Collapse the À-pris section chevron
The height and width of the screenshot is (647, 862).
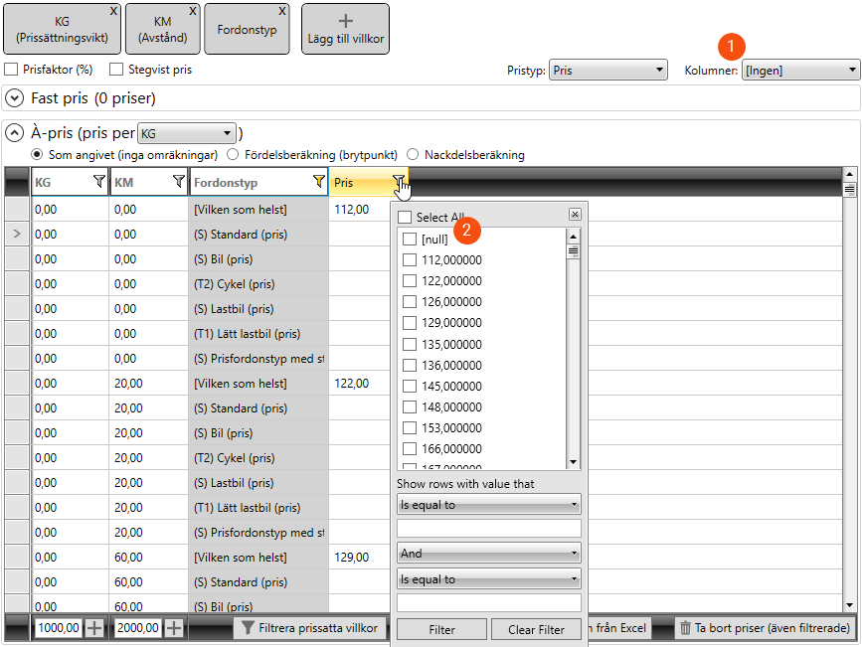click(x=15, y=132)
